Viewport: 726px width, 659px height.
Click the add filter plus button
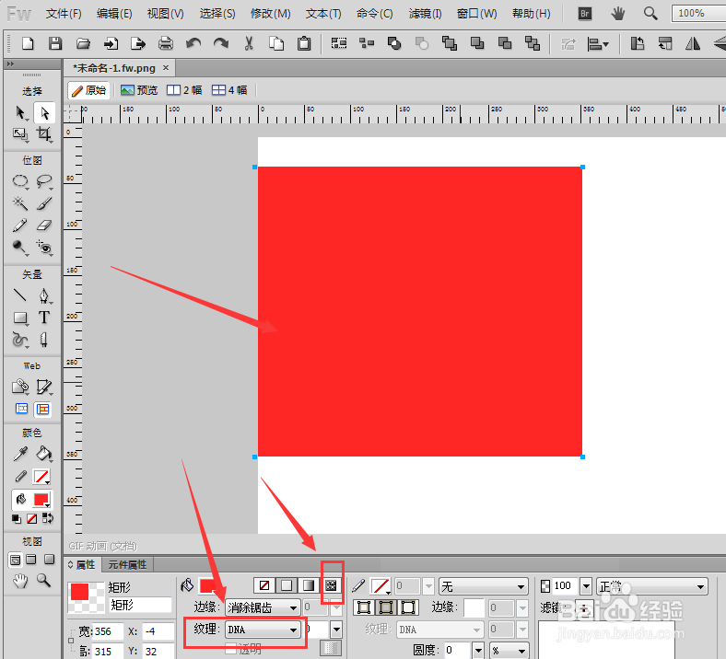(584, 608)
